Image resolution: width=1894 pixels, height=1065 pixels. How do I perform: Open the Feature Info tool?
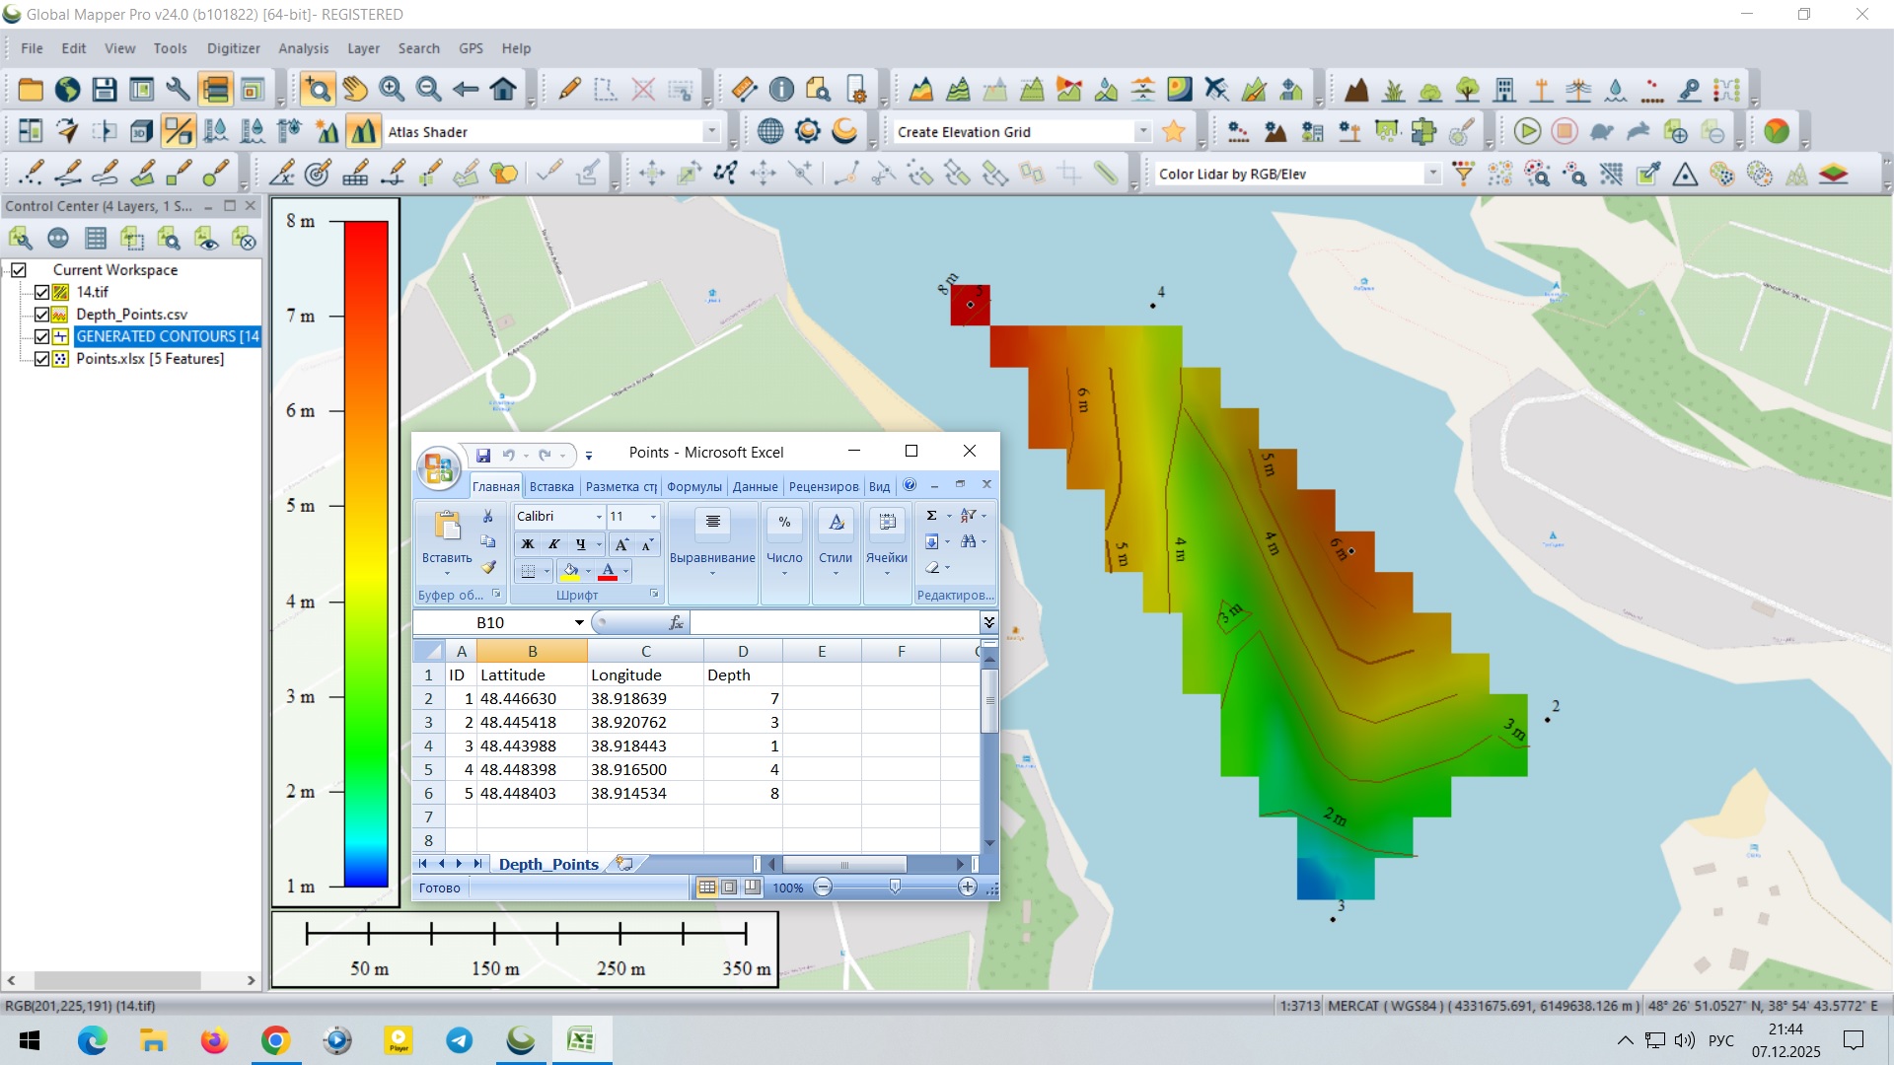pyautogui.click(x=781, y=90)
